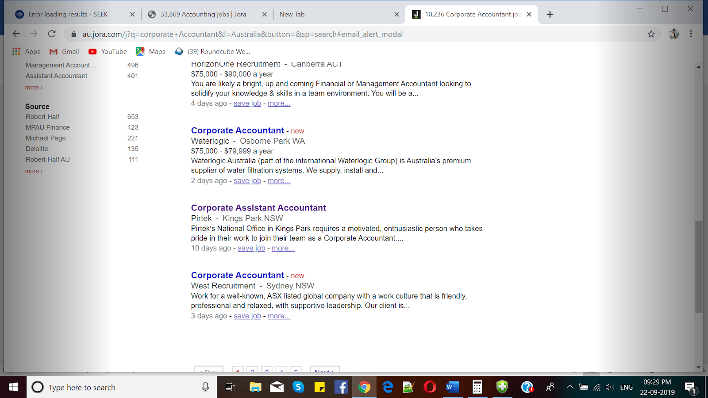
Task: Open the Corporate Assistant Accountant job at Pirtek
Action: click(258, 208)
